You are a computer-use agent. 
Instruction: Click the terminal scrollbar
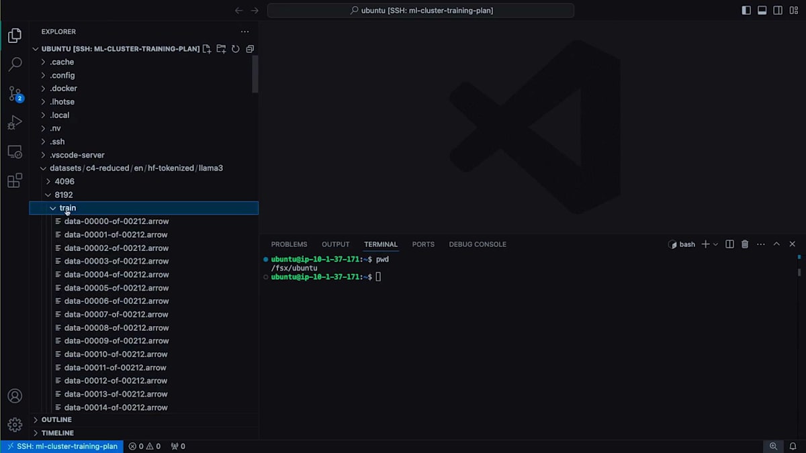[x=799, y=272]
